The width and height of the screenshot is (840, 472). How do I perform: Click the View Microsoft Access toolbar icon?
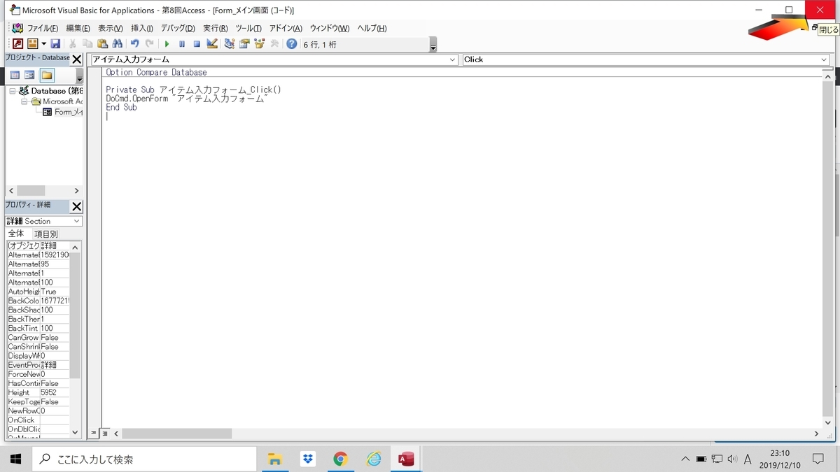tap(17, 43)
